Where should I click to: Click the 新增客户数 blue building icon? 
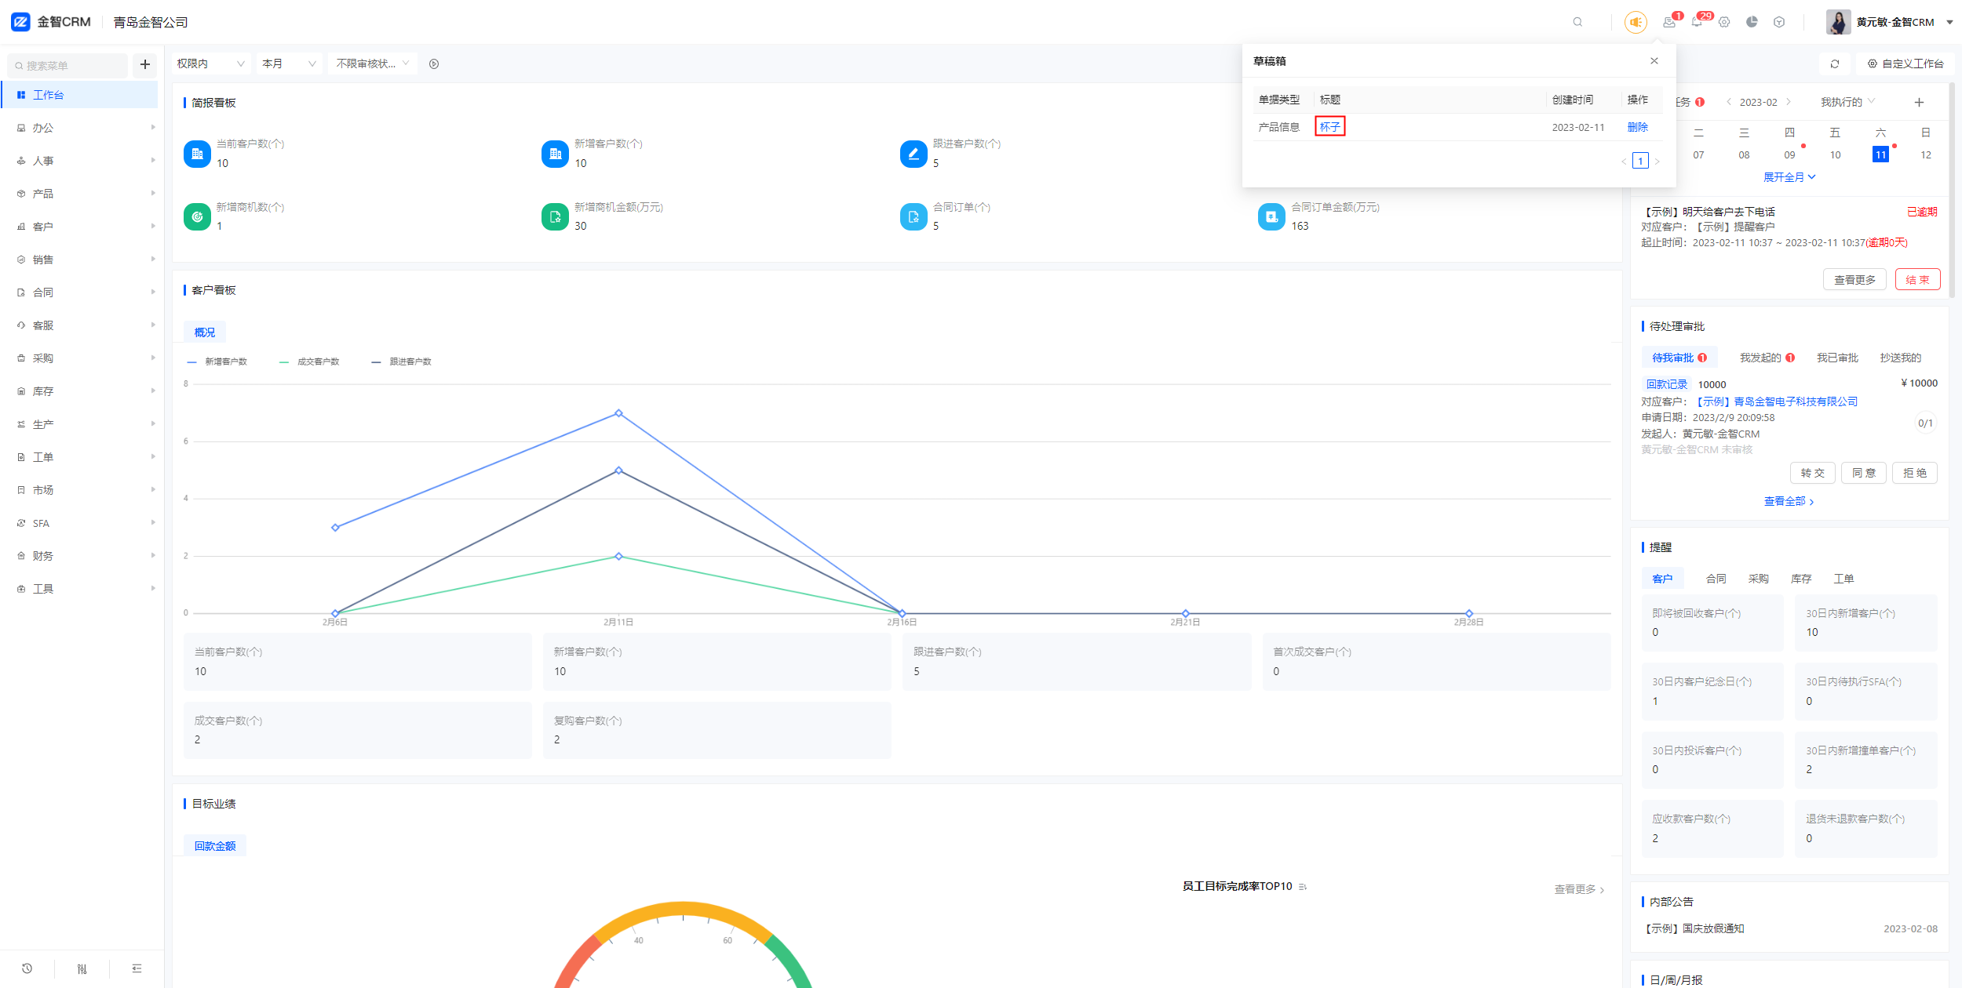556,154
